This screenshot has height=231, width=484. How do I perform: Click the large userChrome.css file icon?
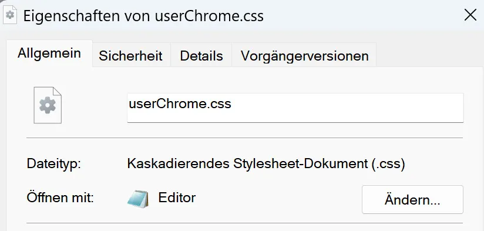[48, 105]
